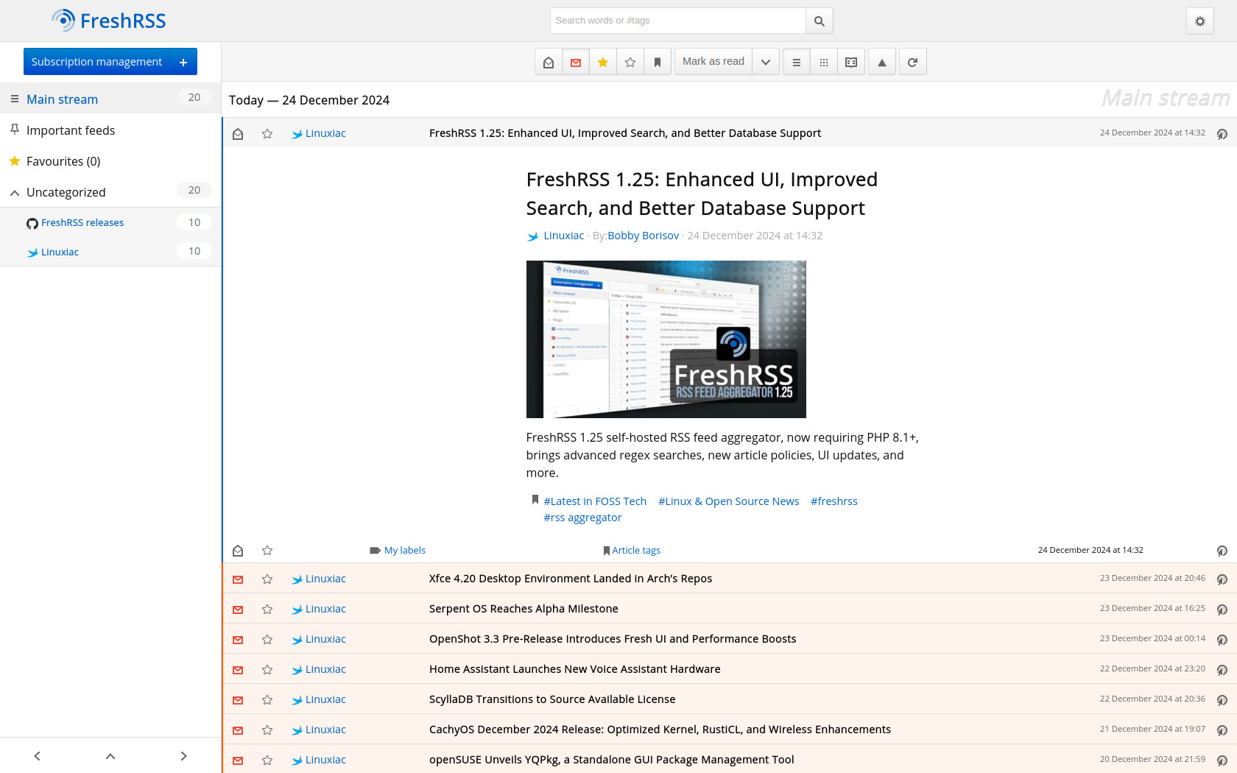Switch to normal list view
This screenshot has height=773, width=1237.
797,62
